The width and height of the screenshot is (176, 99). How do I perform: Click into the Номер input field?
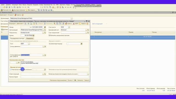(25, 27)
